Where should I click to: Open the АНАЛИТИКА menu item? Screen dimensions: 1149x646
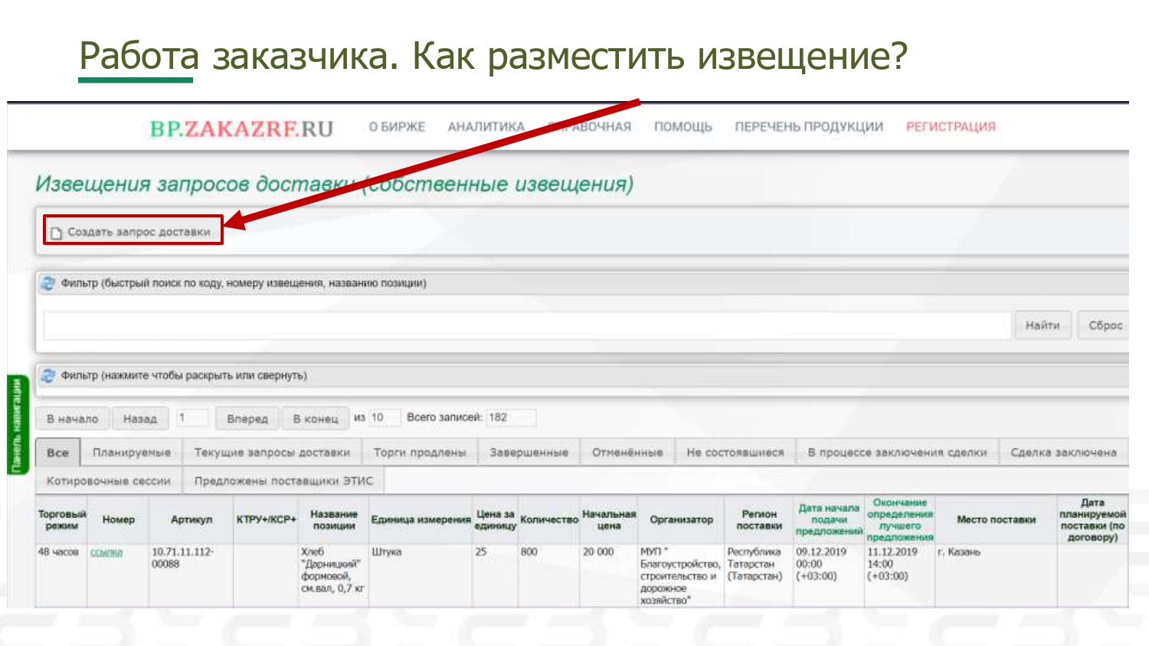pyautogui.click(x=486, y=127)
